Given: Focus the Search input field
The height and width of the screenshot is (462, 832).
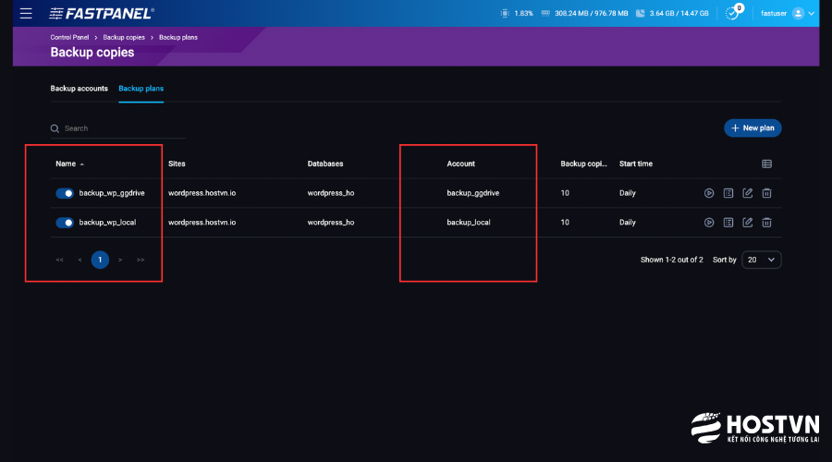Looking at the screenshot, I should pos(117,128).
